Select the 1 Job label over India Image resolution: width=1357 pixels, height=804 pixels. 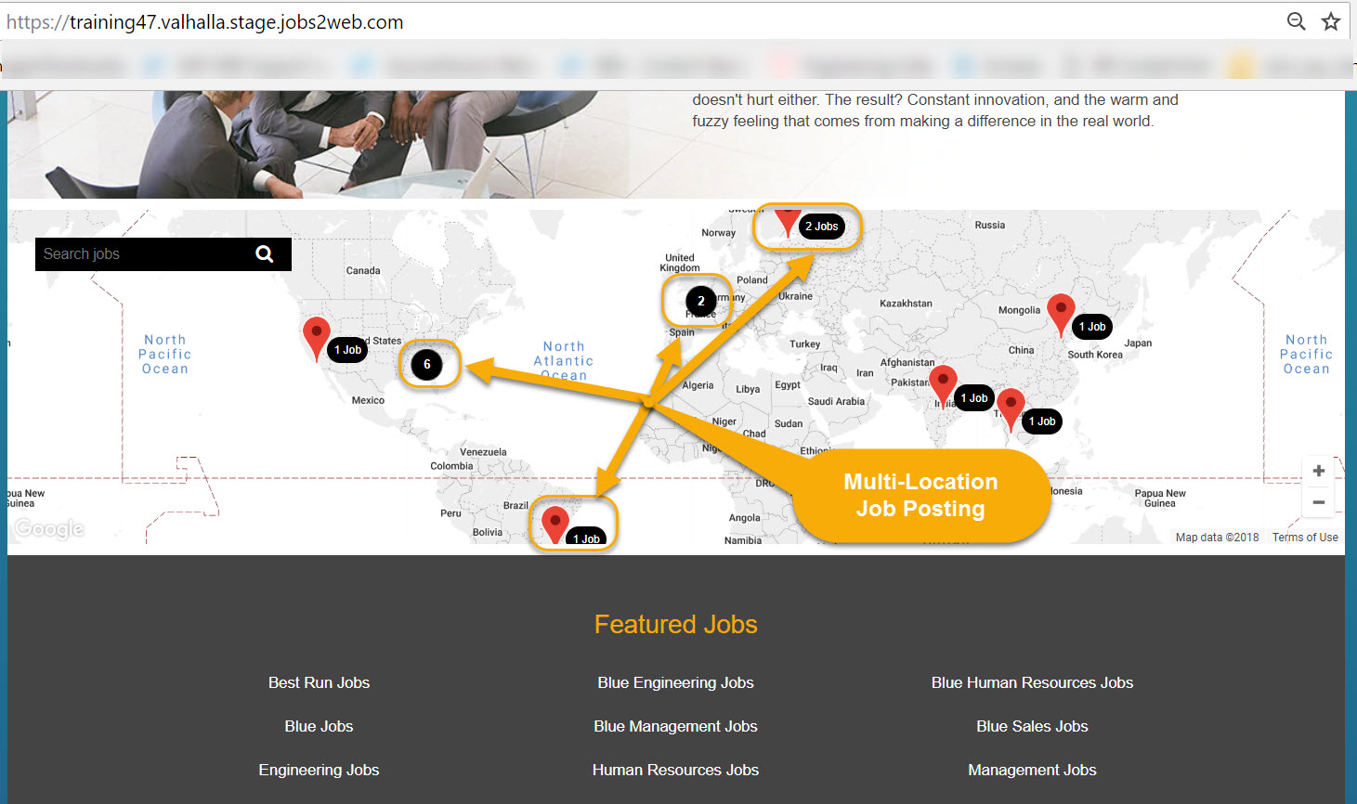[974, 398]
